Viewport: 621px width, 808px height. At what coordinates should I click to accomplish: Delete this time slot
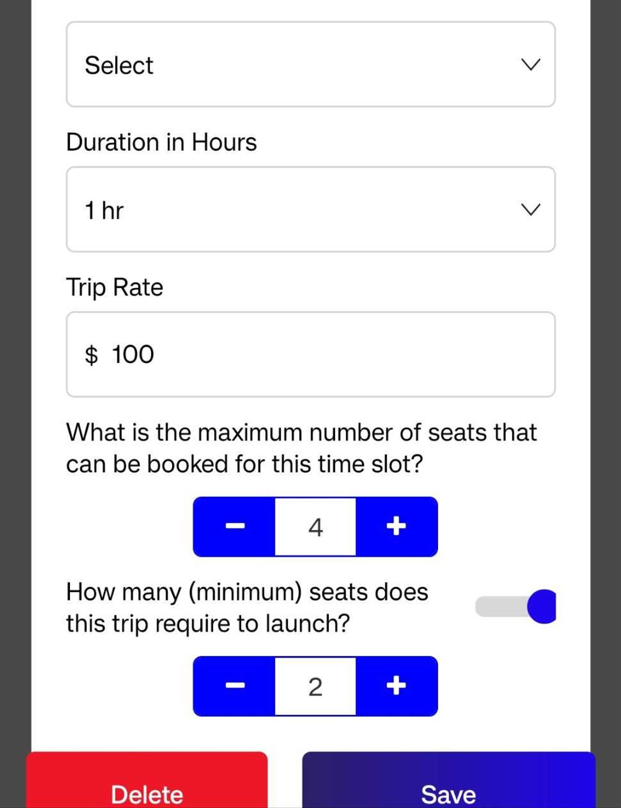[147, 786]
